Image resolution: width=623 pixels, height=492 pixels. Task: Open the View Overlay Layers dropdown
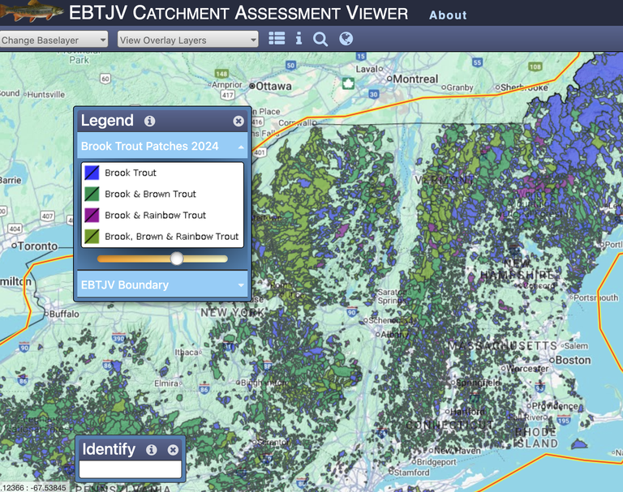[x=187, y=40]
